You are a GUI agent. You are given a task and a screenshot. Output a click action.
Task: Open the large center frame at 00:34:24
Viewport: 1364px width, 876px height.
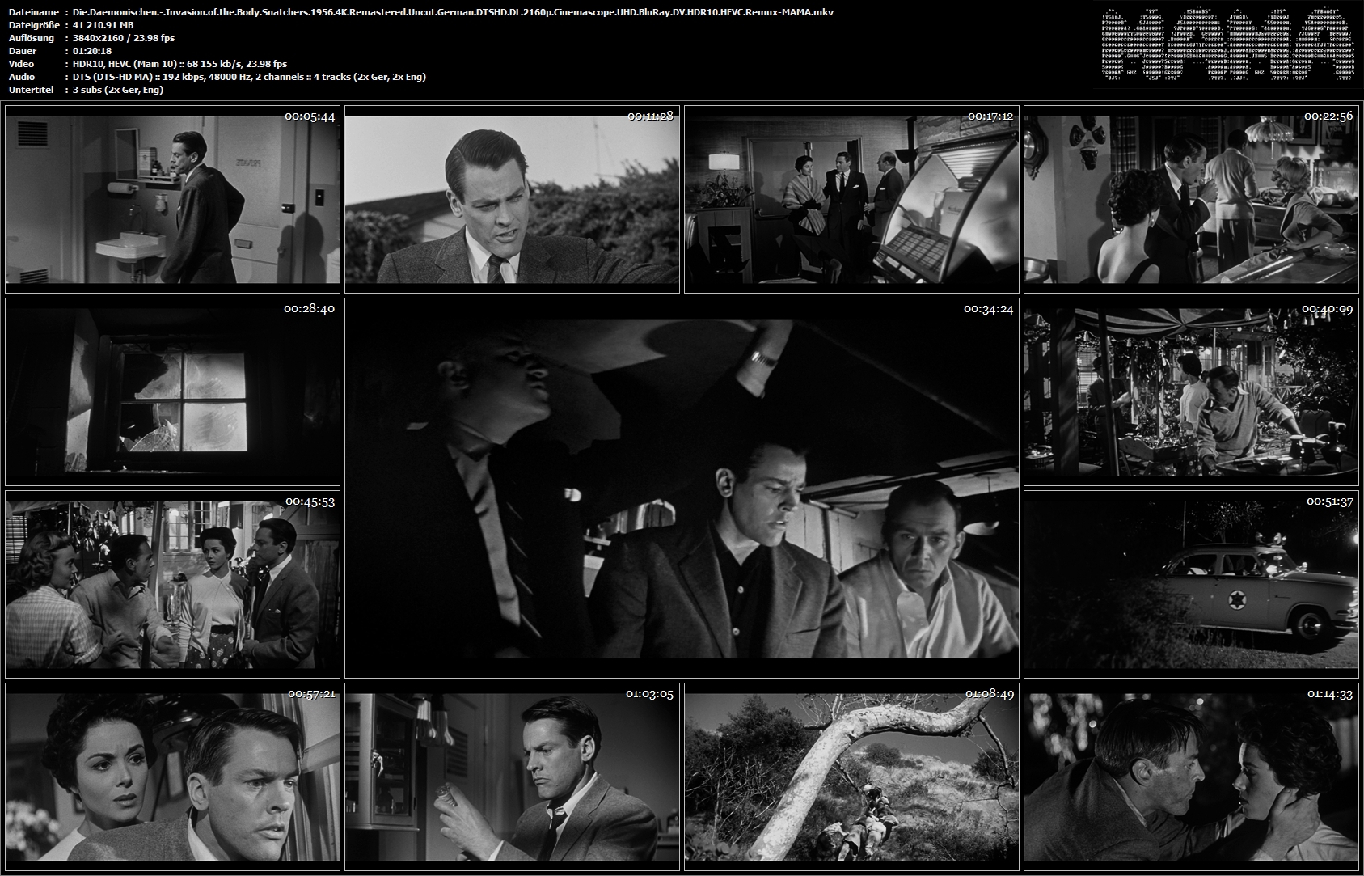(x=682, y=488)
